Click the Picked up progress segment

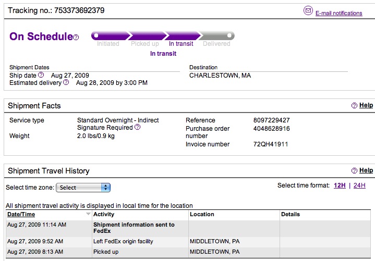[147, 36]
